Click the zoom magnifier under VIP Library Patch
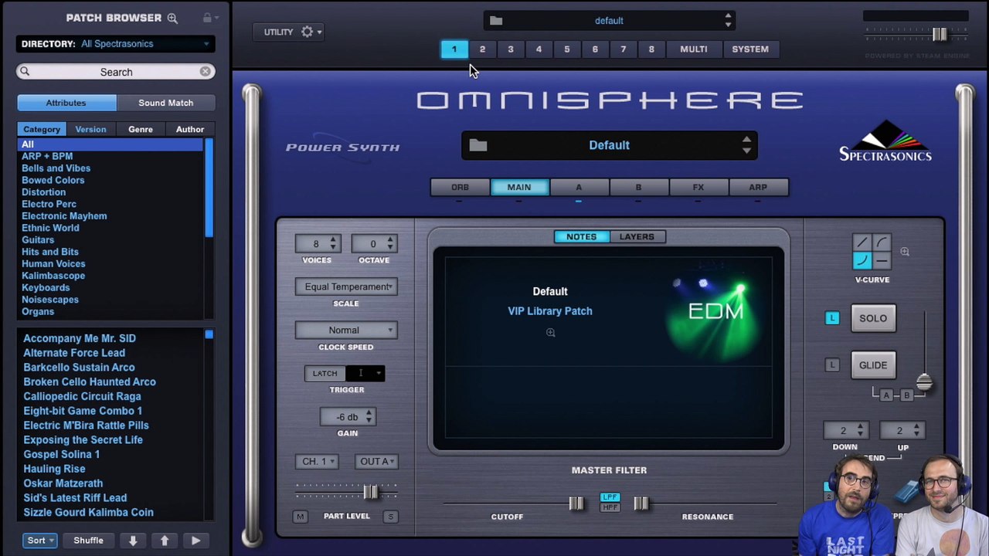 (x=550, y=333)
